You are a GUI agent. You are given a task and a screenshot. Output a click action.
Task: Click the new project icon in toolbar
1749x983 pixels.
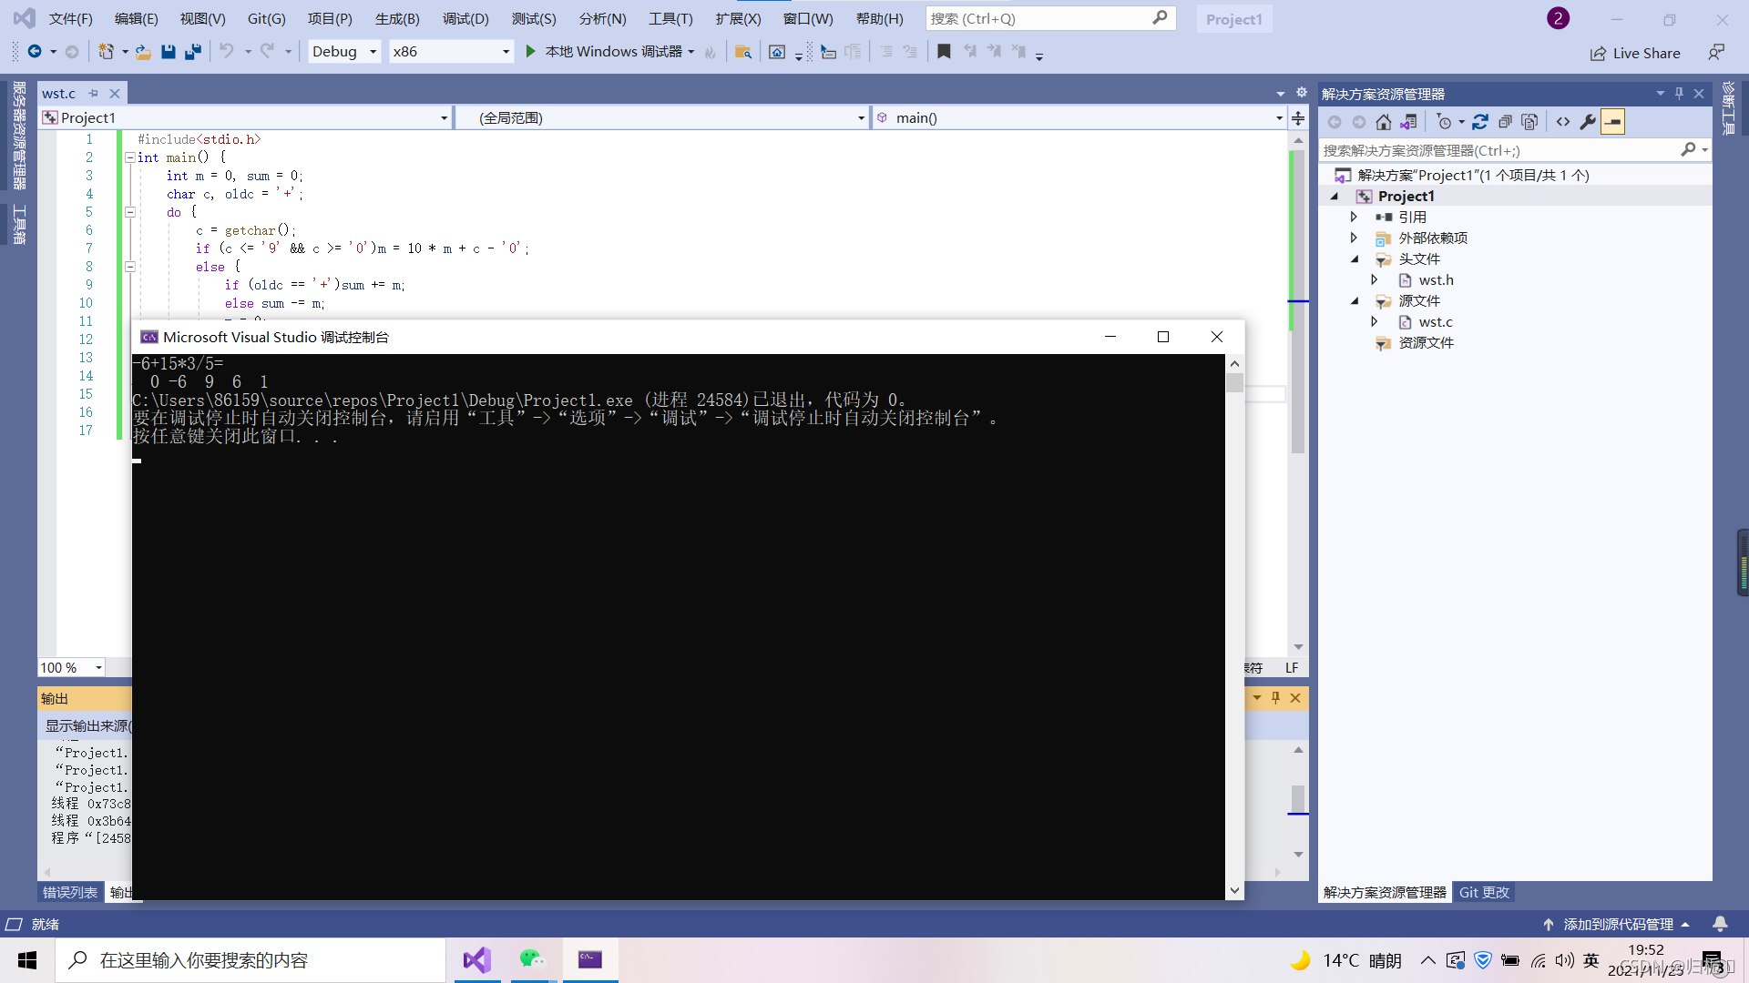107,52
